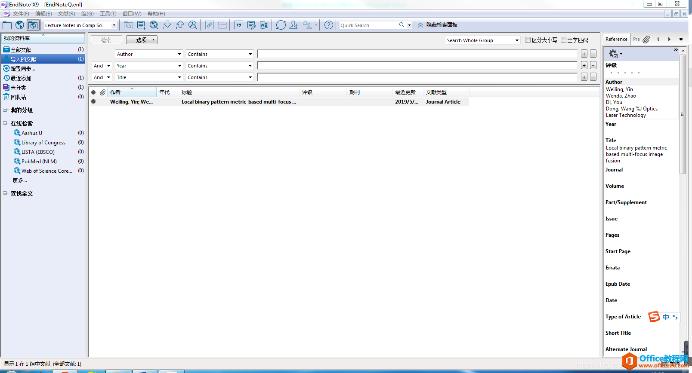Viewport: 692px width, 373px height.
Task: Switch to Online Search mode globe icon
Action: point(20,25)
